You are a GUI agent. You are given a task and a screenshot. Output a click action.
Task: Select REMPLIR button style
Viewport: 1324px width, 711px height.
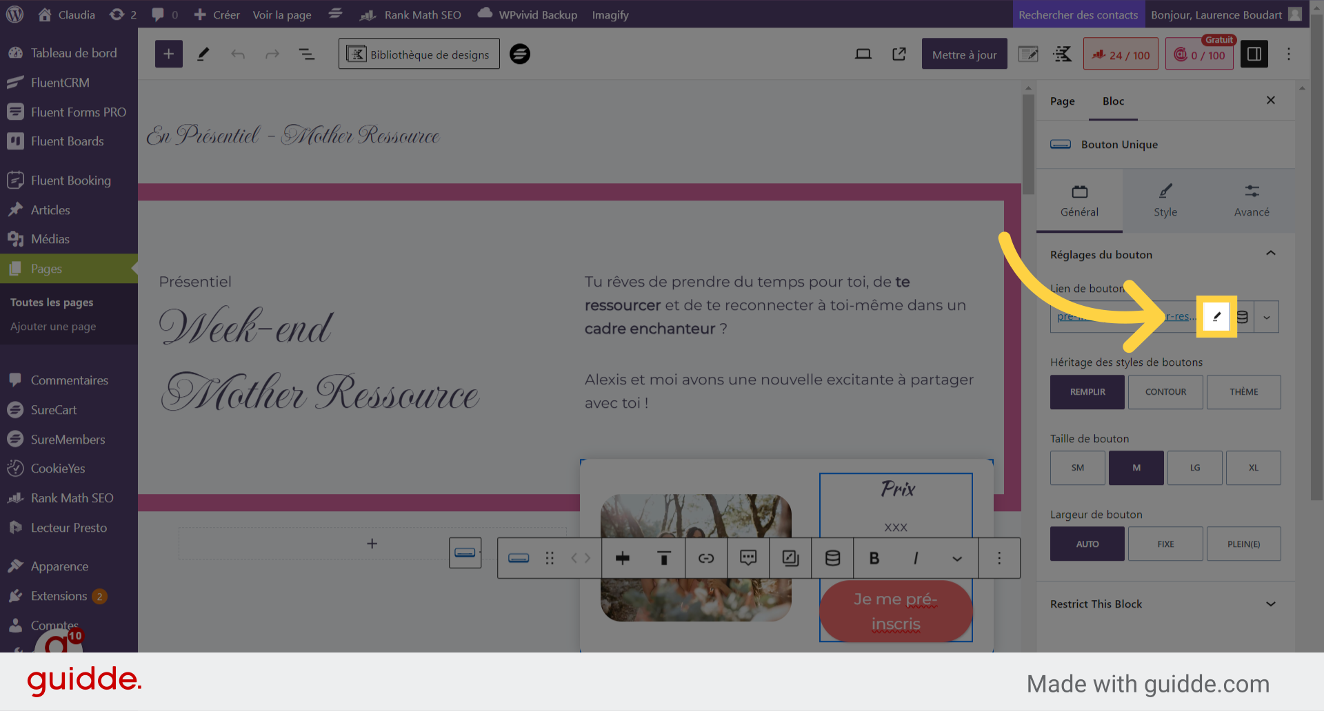(1087, 392)
